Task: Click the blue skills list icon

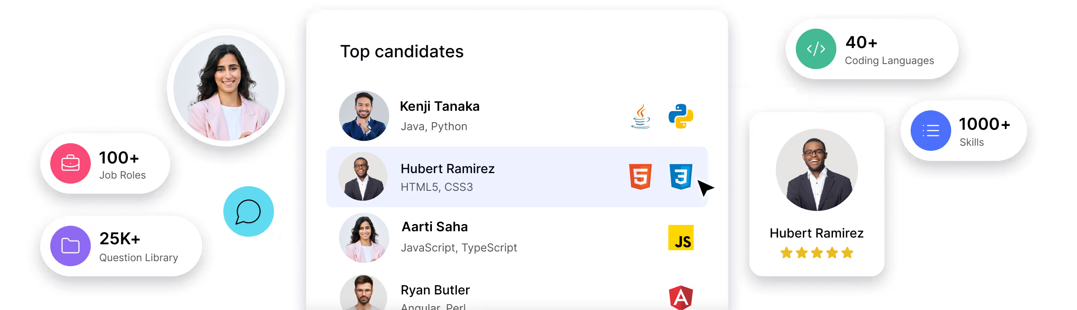Action: click(x=931, y=131)
